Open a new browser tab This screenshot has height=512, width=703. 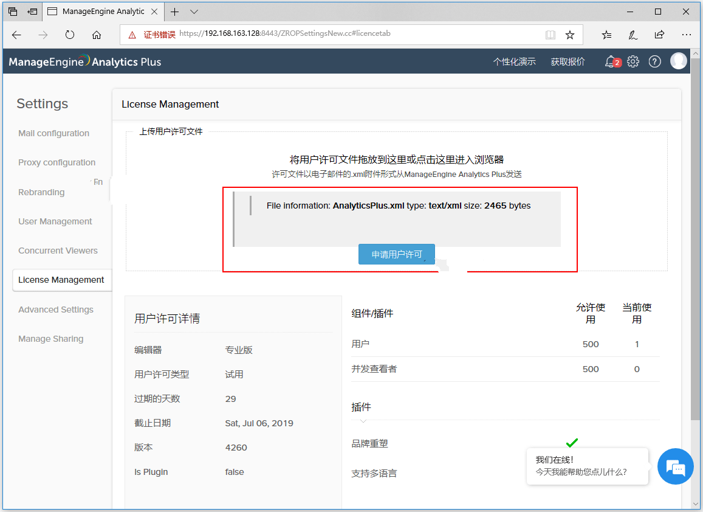click(x=175, y=12)
